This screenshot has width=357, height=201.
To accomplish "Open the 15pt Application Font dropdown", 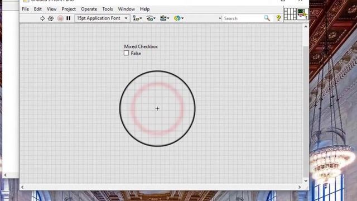I will tap(102, 18).
